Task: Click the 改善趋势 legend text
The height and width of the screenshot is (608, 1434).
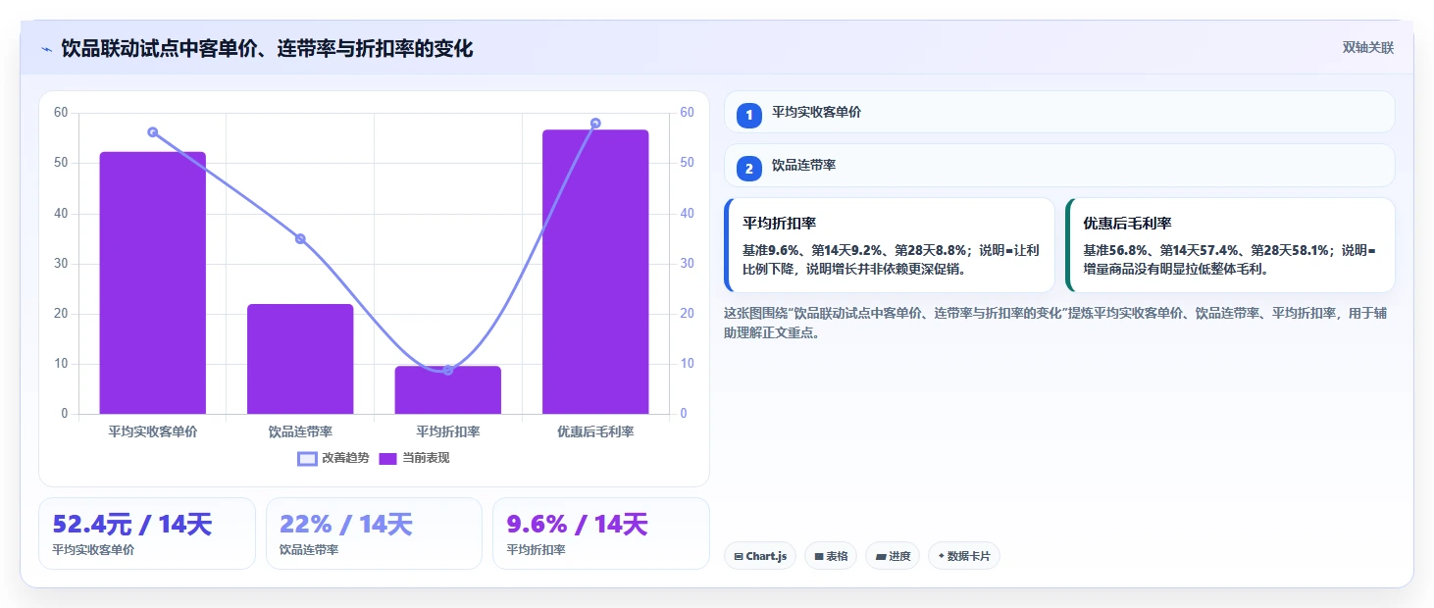Action: pos(345,458)
